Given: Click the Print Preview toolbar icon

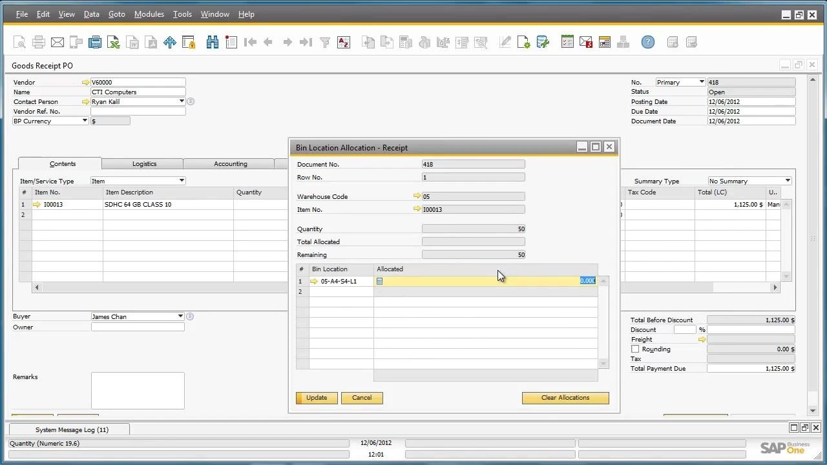Looking at the screenshot, I should pyautogui.click(x=19, y=43).
